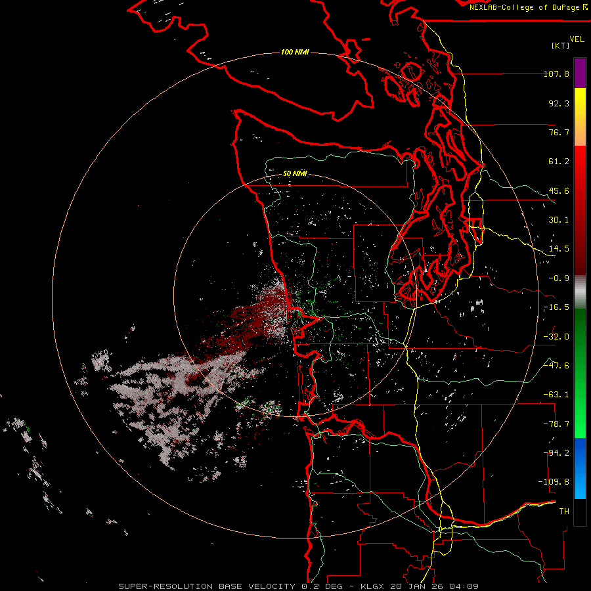This screenshot has width=591, height=591.
Task: Click the 45.6 velocity scale value
Action: point(559,190)
